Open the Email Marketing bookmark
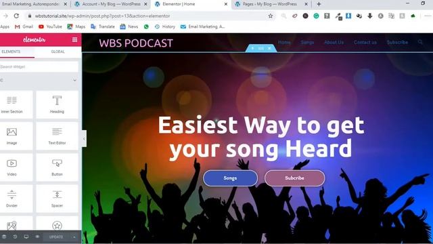 pyautogui.click(x=203, y=26)
